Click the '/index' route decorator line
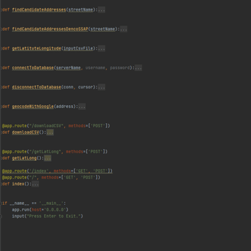 point(58,171)
